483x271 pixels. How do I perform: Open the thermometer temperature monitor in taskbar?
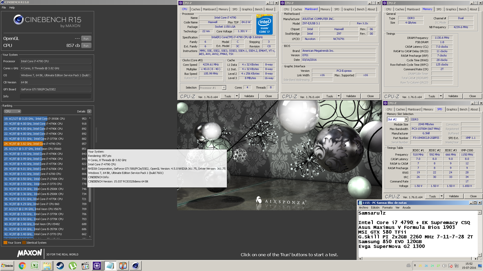click(x=123, y=266)
